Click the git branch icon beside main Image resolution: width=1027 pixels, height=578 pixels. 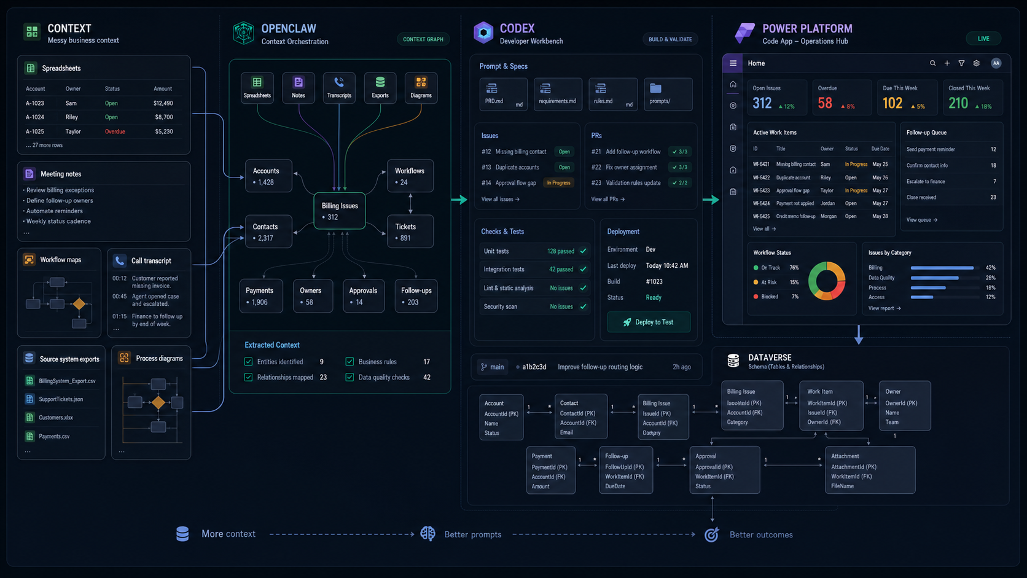coord(484,367)
